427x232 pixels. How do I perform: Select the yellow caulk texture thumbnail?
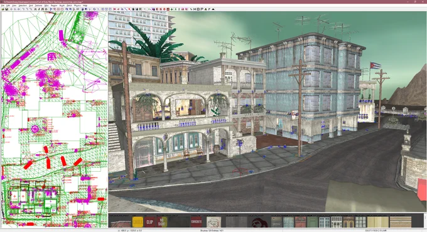(x=138, y=222)
